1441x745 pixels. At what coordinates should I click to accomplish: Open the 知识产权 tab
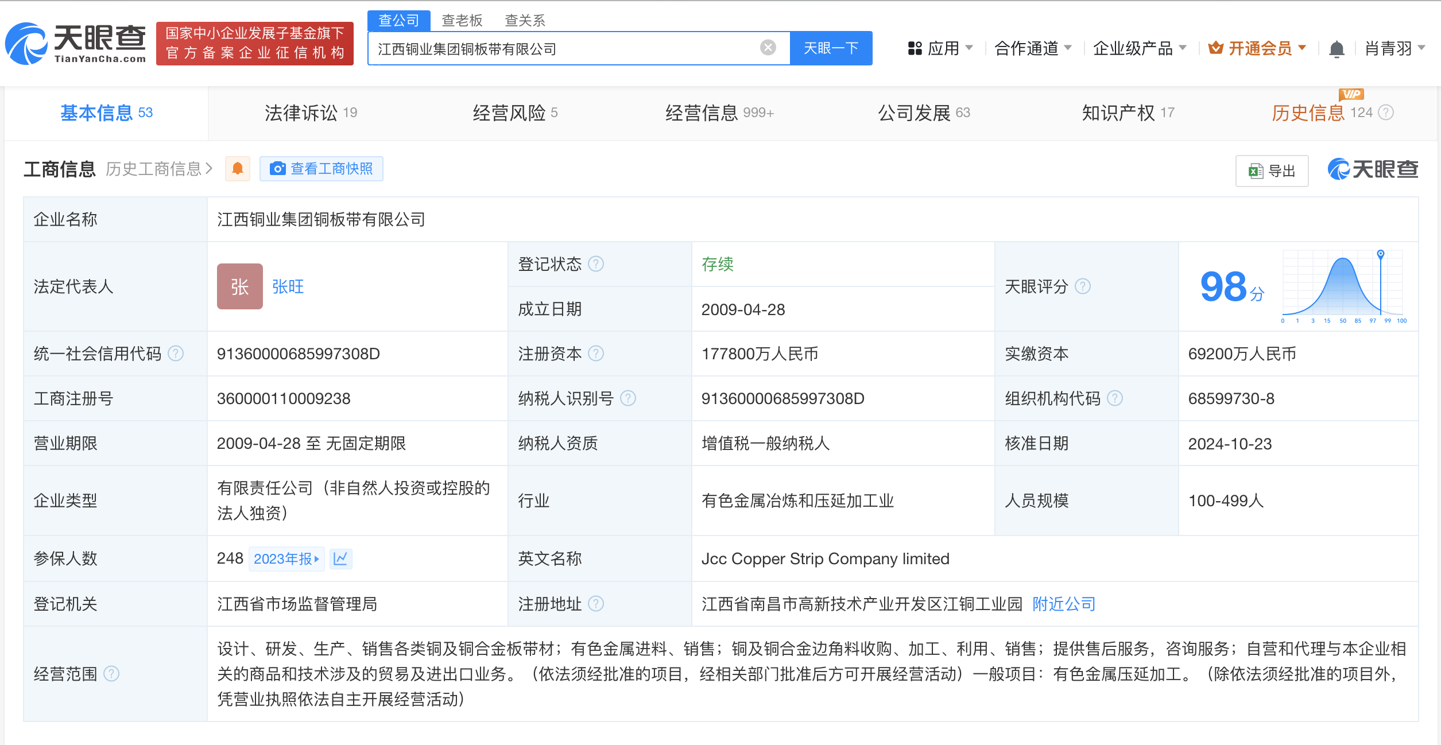pyautogui.click(x=1128, y=113)
